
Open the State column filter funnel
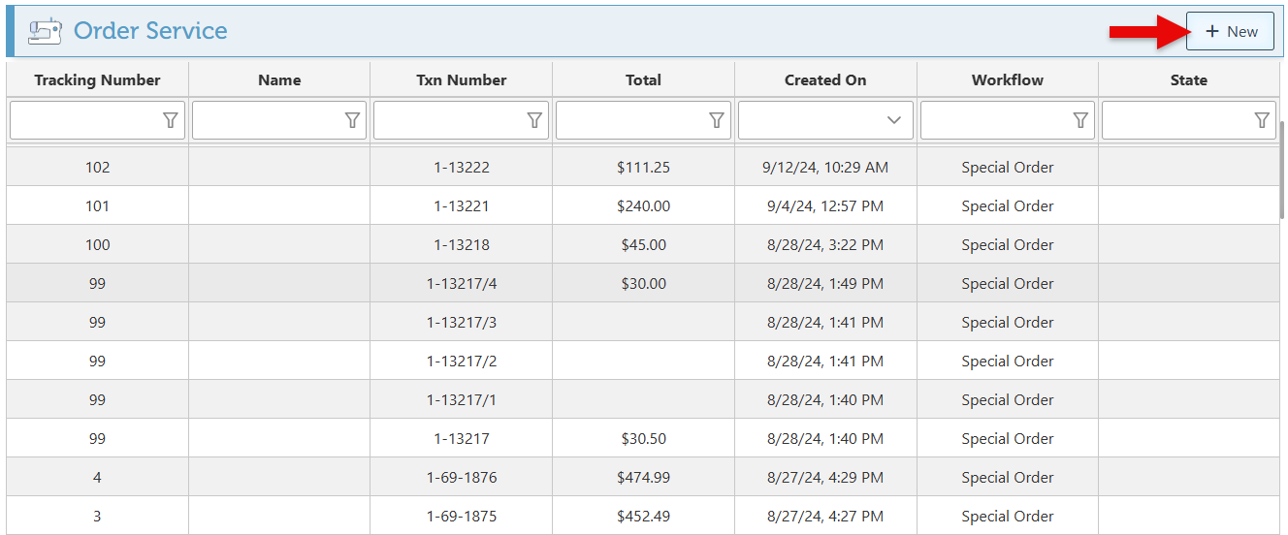pyautogui.click(x=1262, y=120)
